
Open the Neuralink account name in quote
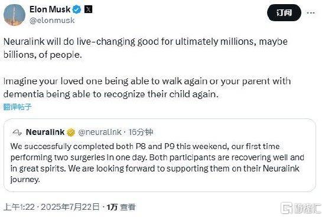click(45, 132)
